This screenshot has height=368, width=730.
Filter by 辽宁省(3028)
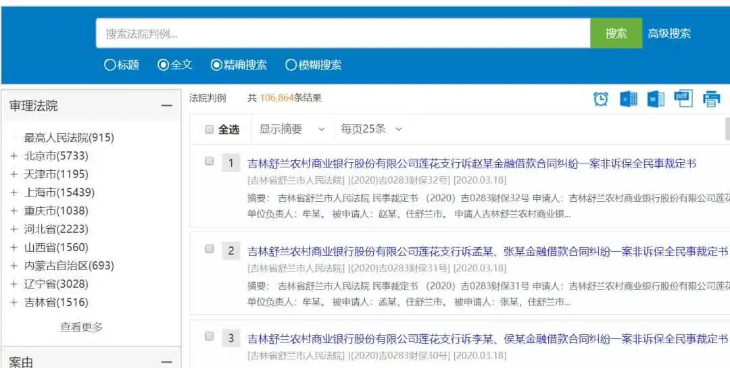pos(56,284)
